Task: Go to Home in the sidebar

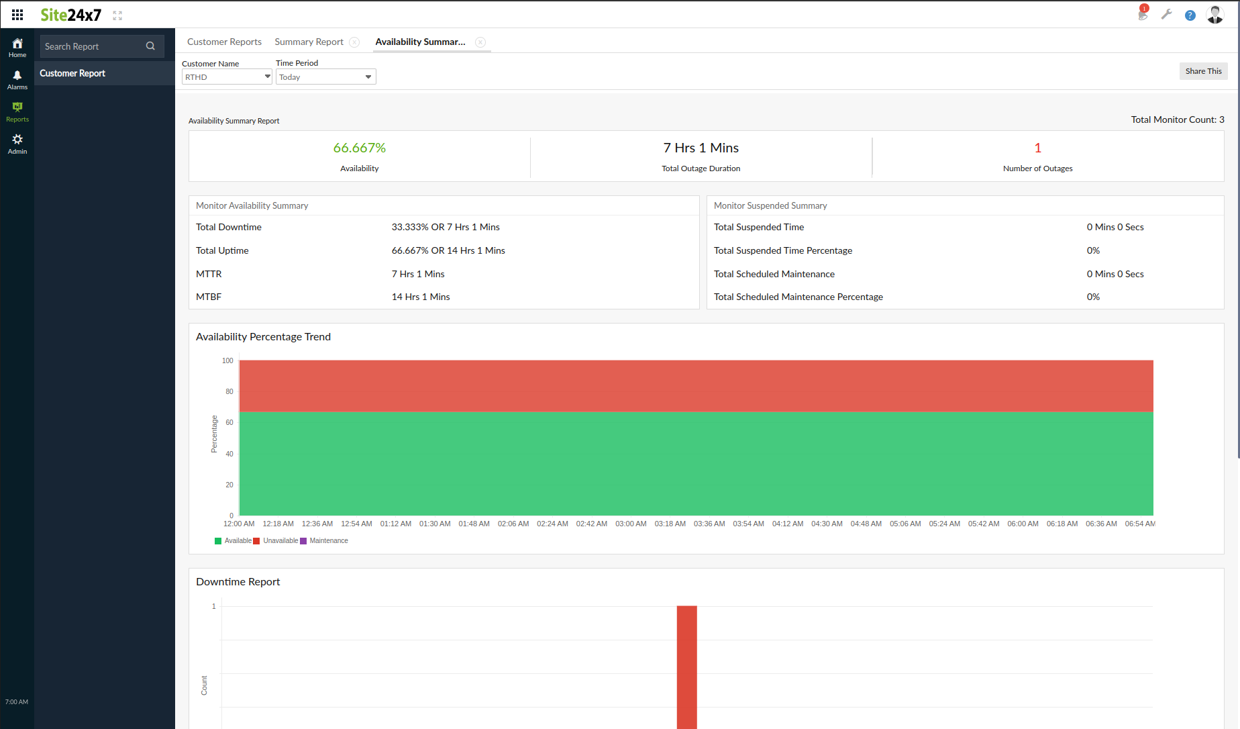Action: click(x=17, y=48)
